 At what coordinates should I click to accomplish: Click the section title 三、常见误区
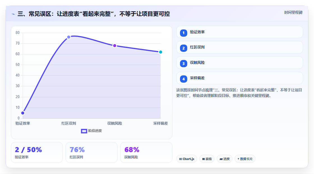(94, 14)
